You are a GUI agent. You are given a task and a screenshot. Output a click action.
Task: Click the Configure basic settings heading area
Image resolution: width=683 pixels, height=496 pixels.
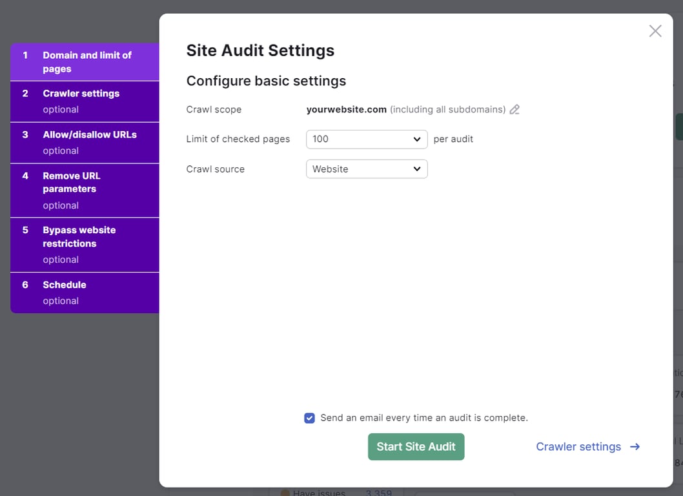click(x=266, y=81)
